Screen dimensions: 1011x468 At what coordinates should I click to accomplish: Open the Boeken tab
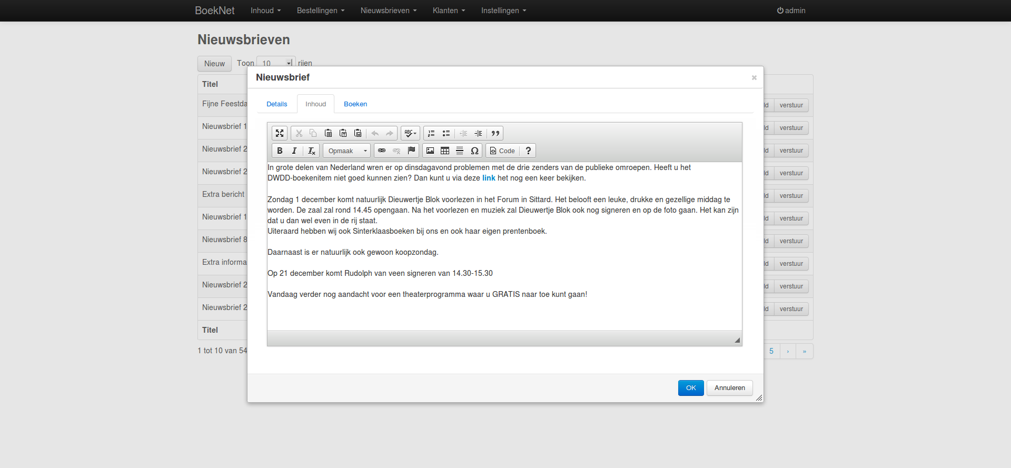[x=355, y=104]
